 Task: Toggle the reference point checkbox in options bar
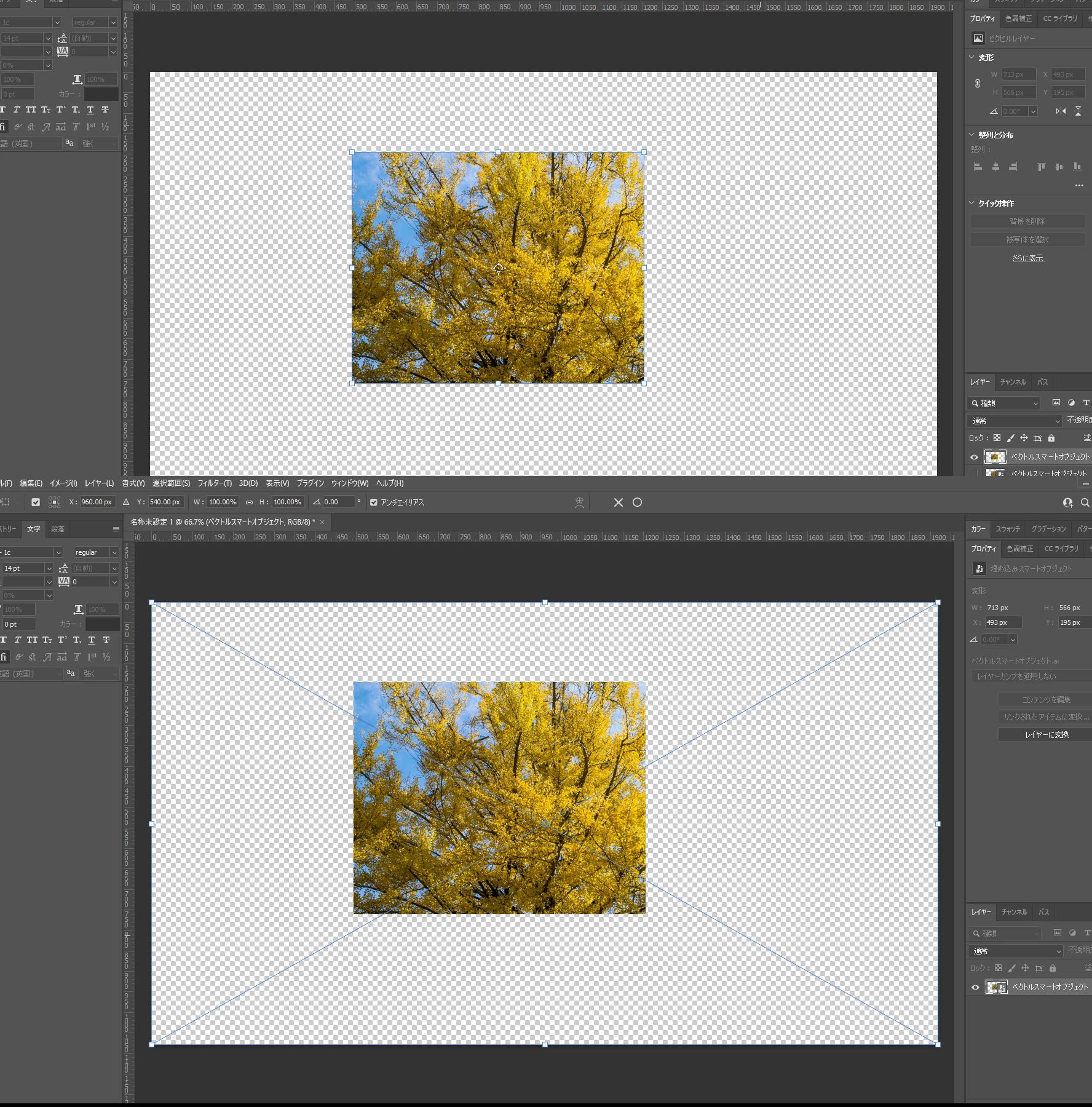[36, 502]
